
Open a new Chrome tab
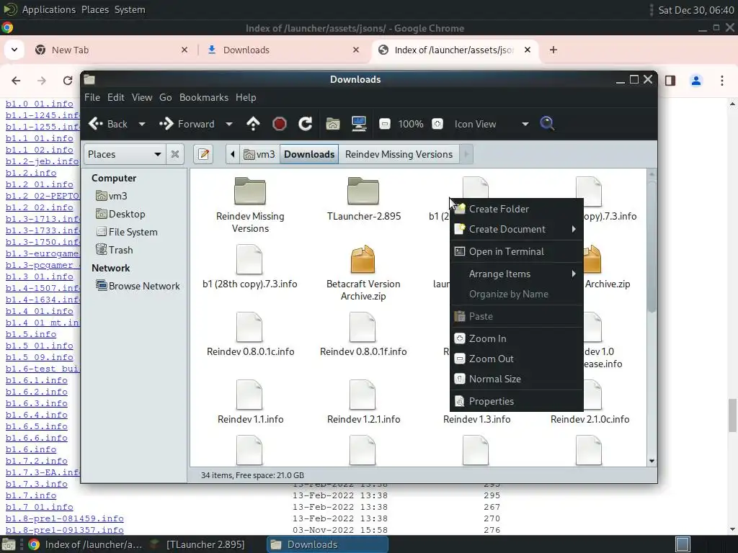click(x=553, y=50)
